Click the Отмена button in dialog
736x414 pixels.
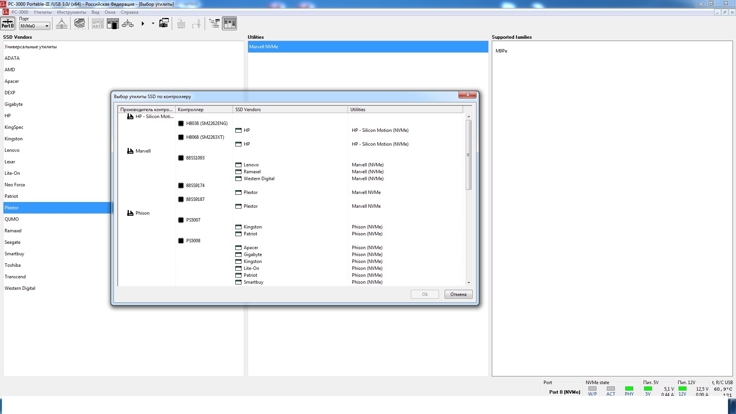tap(458, 294)
